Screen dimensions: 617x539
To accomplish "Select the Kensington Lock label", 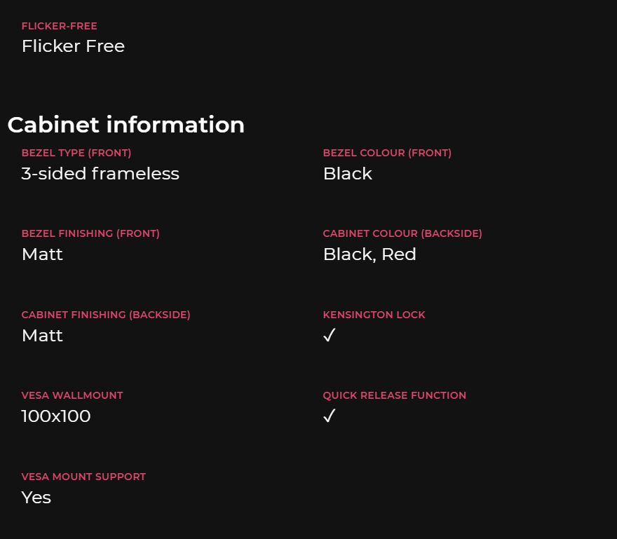I will [374, 315].
